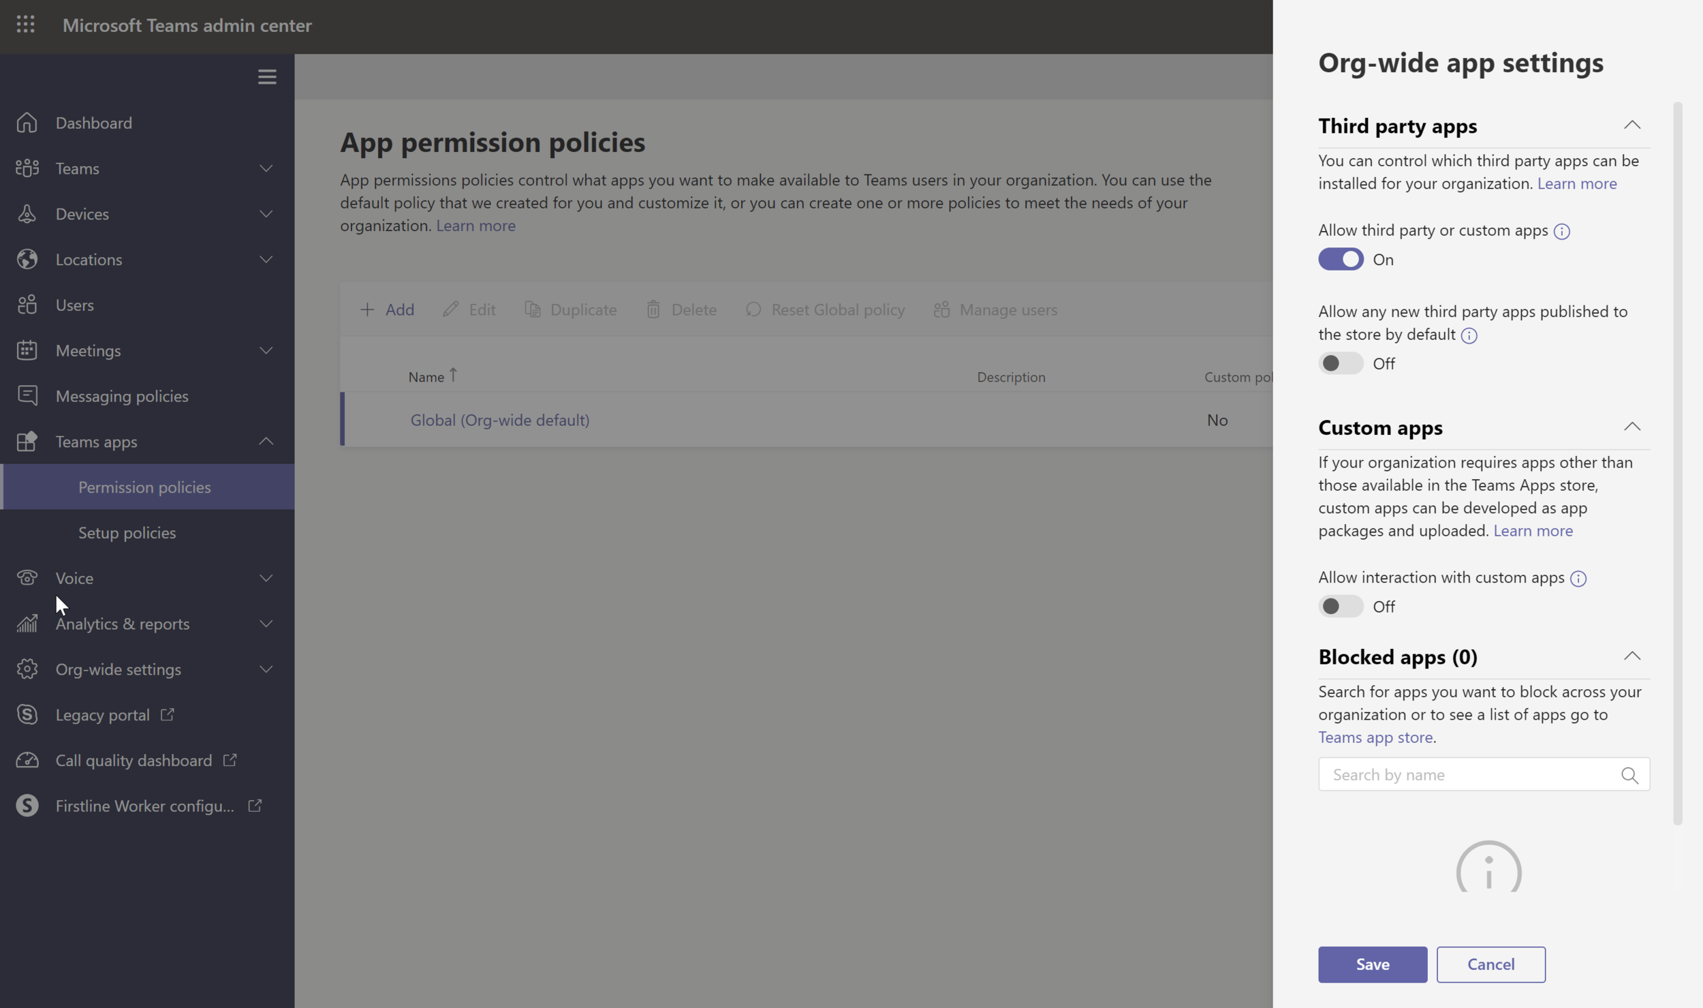The height and width of the screenshot is (1008, 1703).
Task: Click info icon for Allow third party apps
Action: tap(1561, 231)
